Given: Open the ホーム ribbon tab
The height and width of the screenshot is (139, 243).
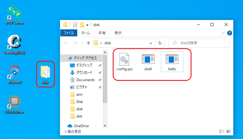Looking at the screenshot, I should tap(85, 33).
